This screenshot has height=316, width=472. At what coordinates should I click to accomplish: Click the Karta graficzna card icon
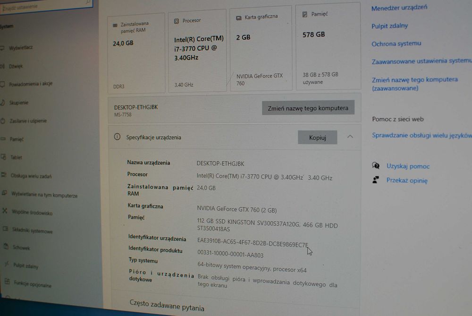(x=239, y=18)
